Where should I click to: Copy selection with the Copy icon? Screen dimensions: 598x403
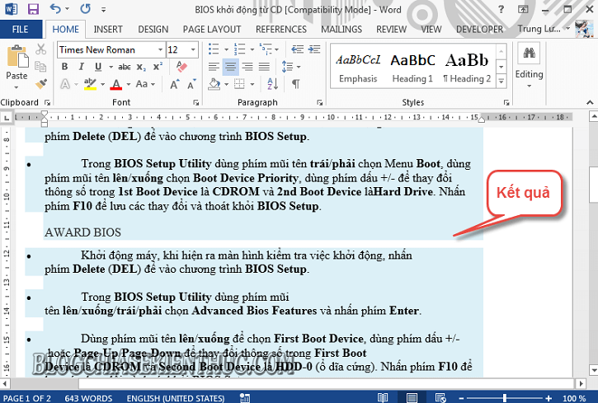[x=40, y=67]
